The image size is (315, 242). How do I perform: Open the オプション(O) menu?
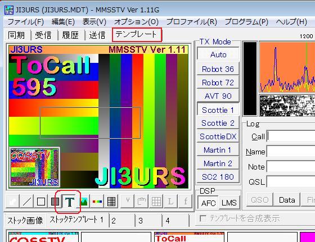click(x=136, y=22)
